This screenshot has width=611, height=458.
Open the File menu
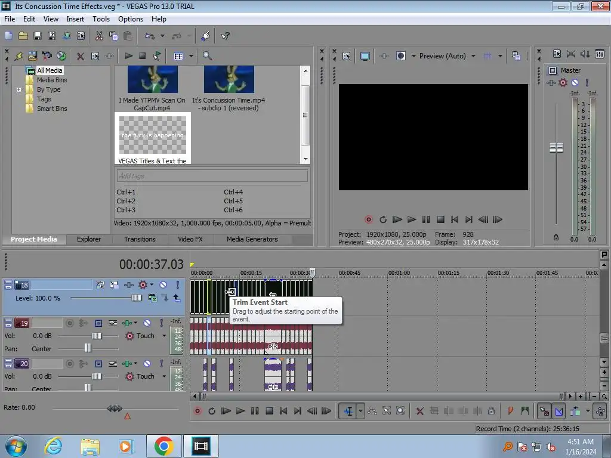point(10,19)
